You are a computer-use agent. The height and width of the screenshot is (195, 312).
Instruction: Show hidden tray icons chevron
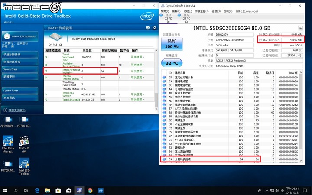pyautogui.click(x=267, y=191)
